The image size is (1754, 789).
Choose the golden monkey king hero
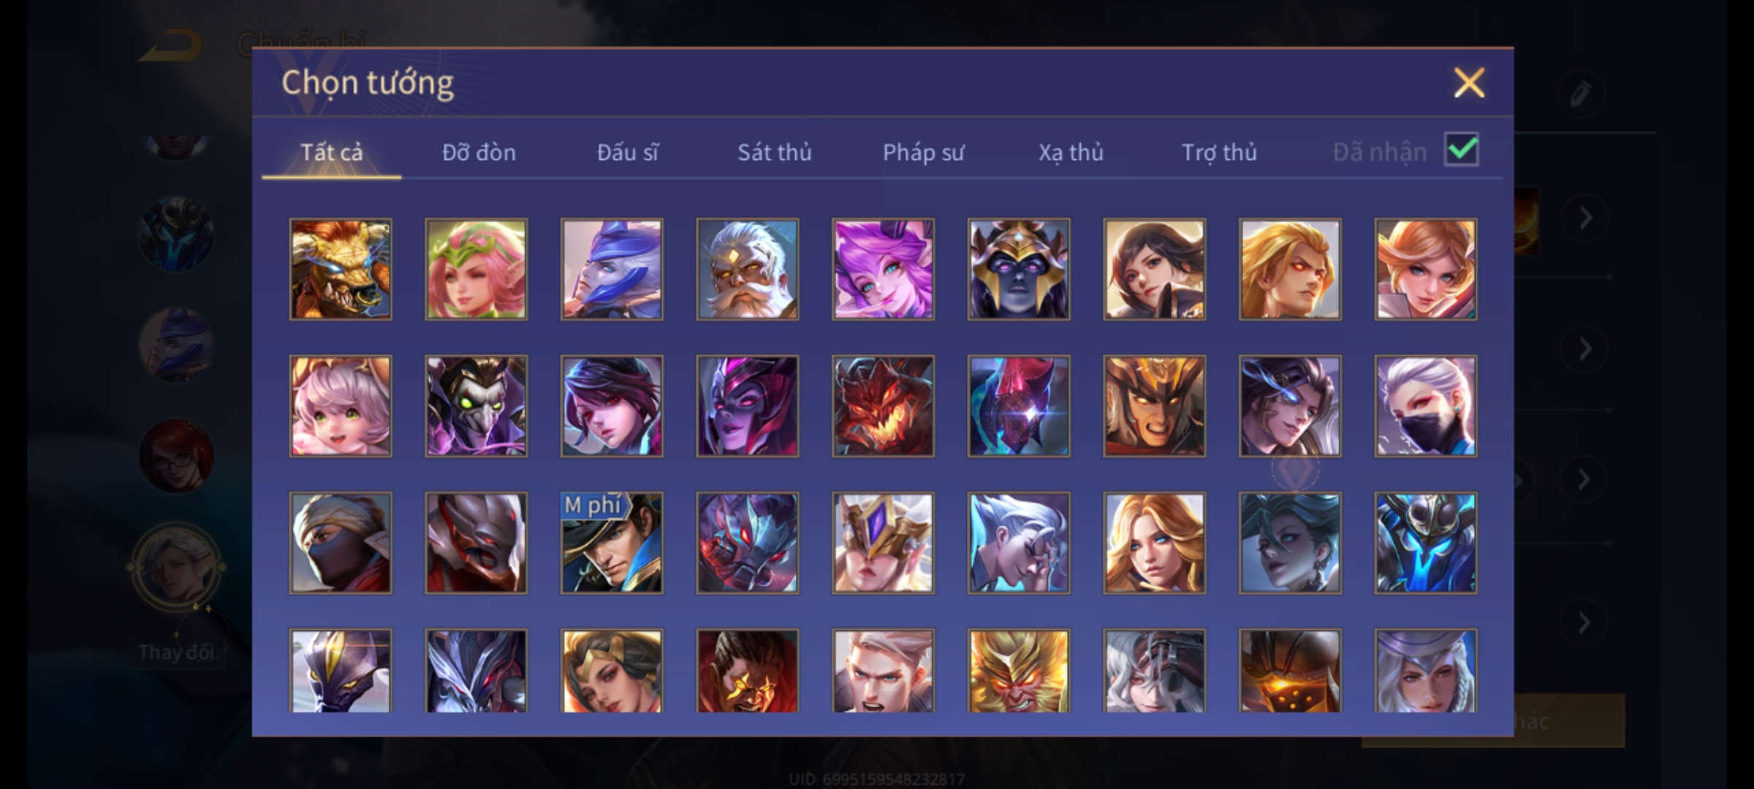(x=1019, y=671)
